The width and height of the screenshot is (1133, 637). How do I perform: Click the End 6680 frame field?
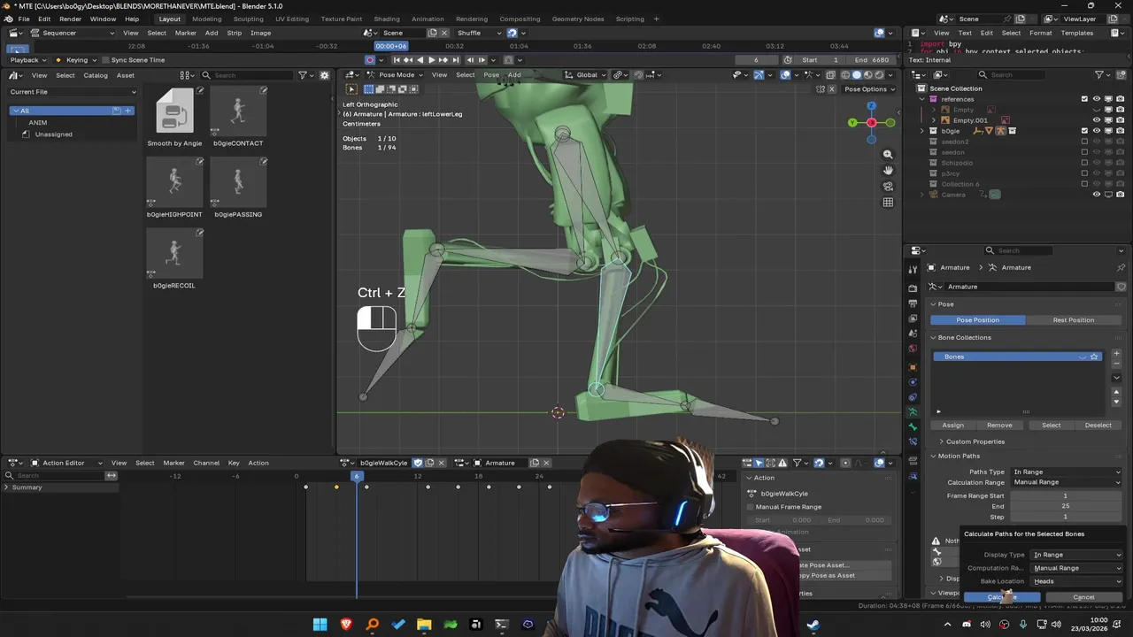coord(873,60)
